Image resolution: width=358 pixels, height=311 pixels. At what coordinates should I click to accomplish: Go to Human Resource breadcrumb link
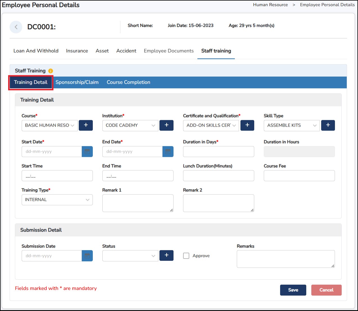pyautogui.click(x=270, y=5)
